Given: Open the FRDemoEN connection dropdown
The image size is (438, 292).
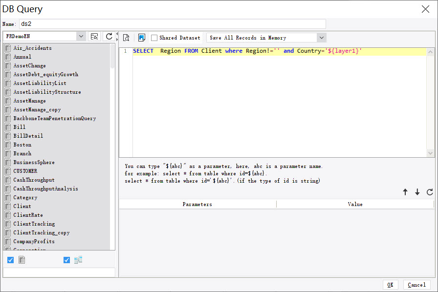Looking at the screenshot, I should click(x=82, y=36).
